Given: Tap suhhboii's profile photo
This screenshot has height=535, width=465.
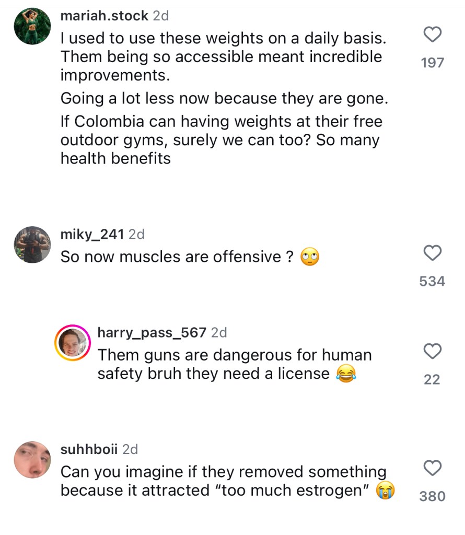Looking at the screenshot, I should 32,459.
